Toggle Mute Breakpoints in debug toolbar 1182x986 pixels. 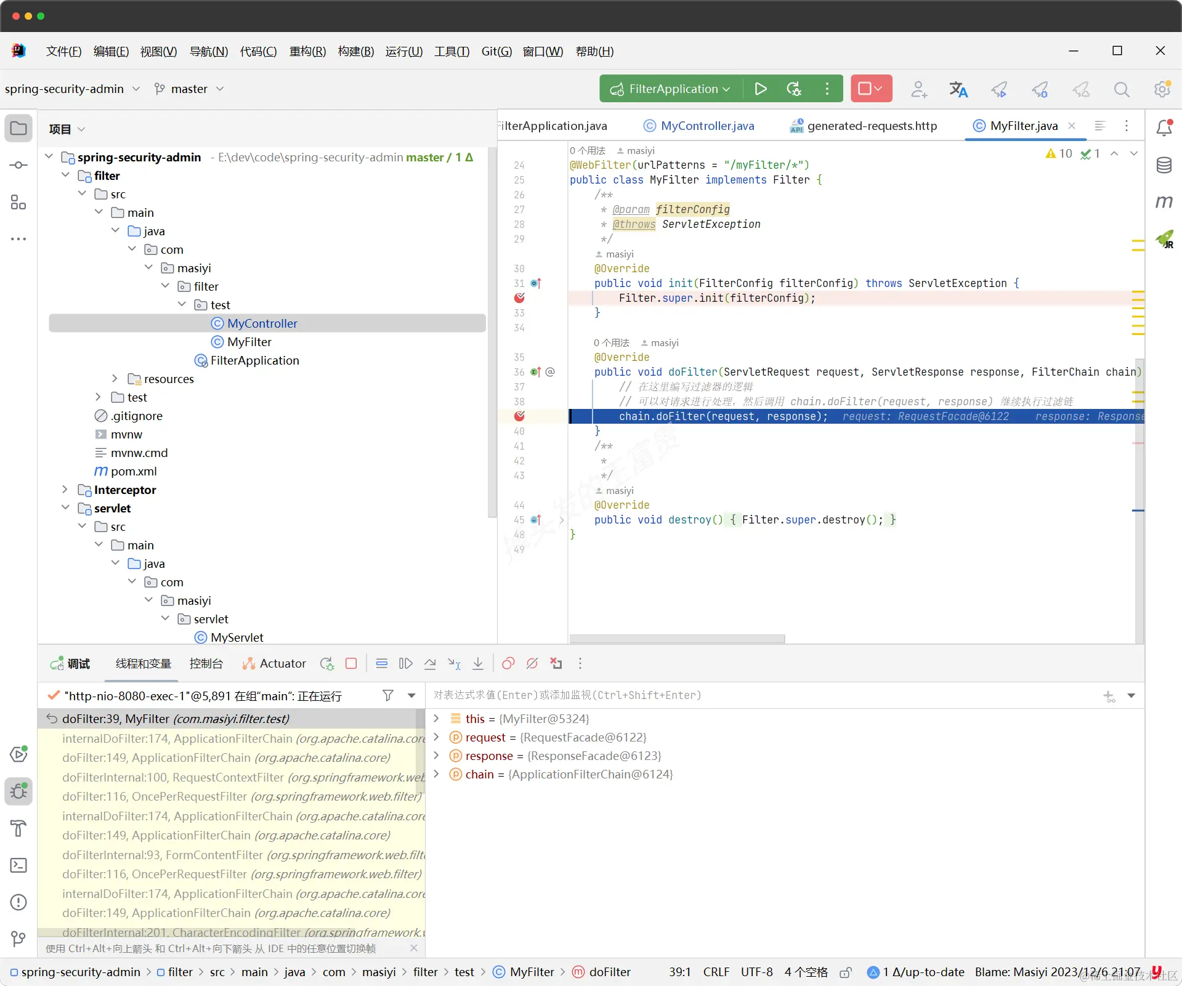pos(532,663)
